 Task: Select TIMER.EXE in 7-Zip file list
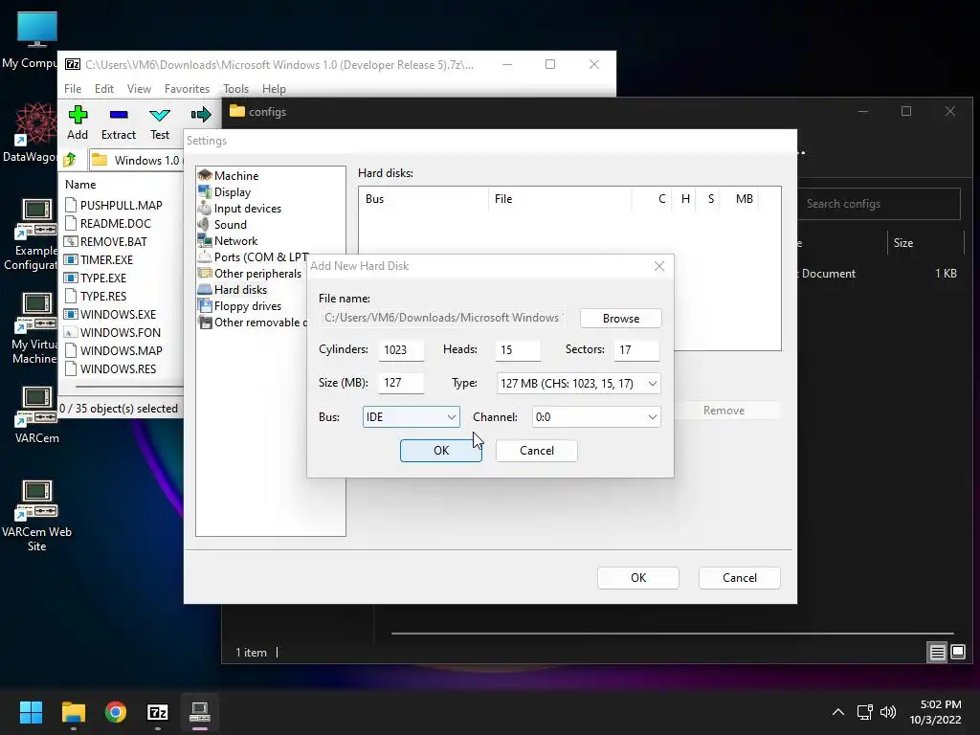[x=100, y=259]
